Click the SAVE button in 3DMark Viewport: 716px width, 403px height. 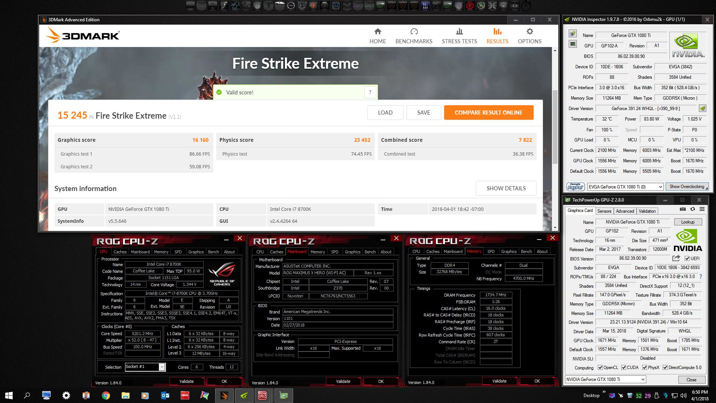point(424,112)
